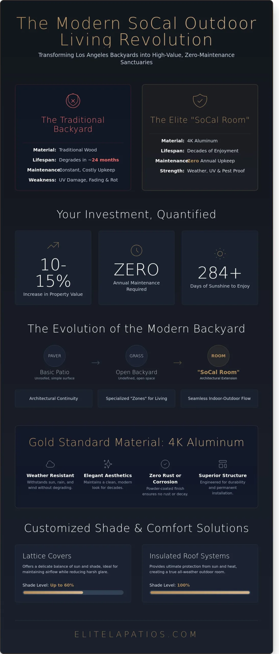The width and height of the screenshot is (279, 654).
Task: Select the gold ROOM circle badge
Action: [218, 356]
